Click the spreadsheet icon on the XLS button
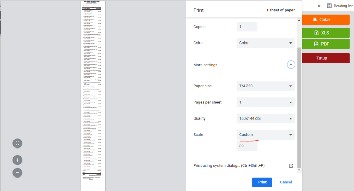This screenshot has height=191, width=354. tap(317, 33)
